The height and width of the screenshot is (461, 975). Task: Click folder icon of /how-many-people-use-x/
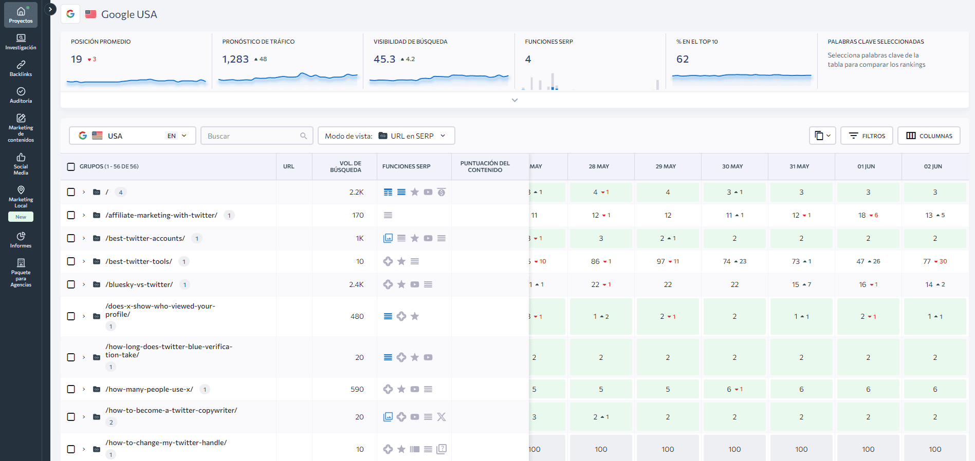[97, 389]
